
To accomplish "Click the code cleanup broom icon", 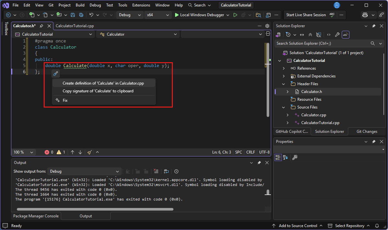I will [90, 152].
